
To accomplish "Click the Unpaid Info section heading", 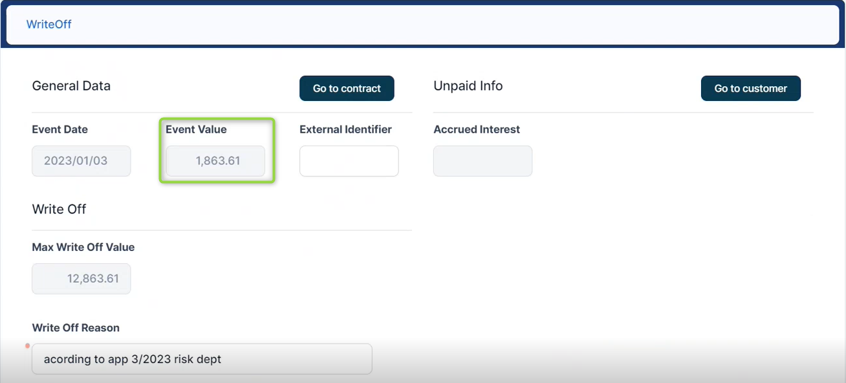I will click(468, 86).
